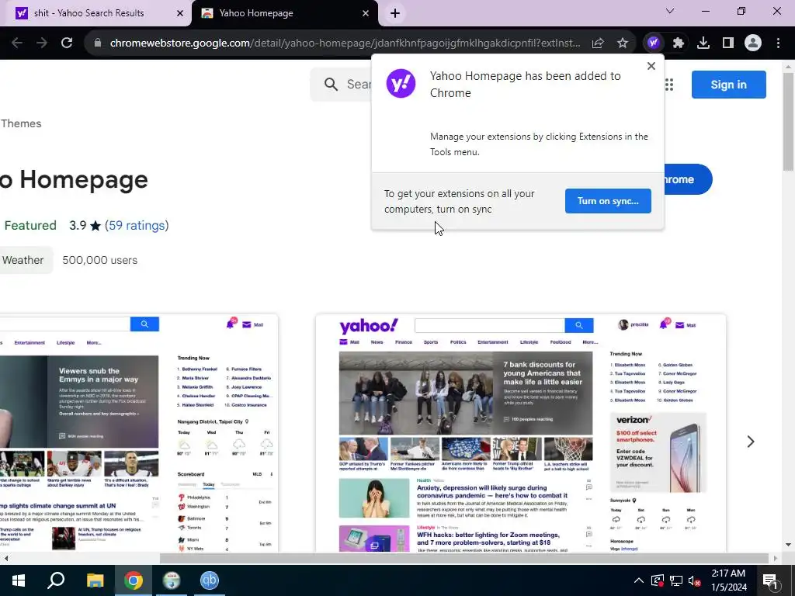Click the vertical scrollbar thumb
Image resolution: width=795 pixels, height=596 pixels.
coord(789,122)
